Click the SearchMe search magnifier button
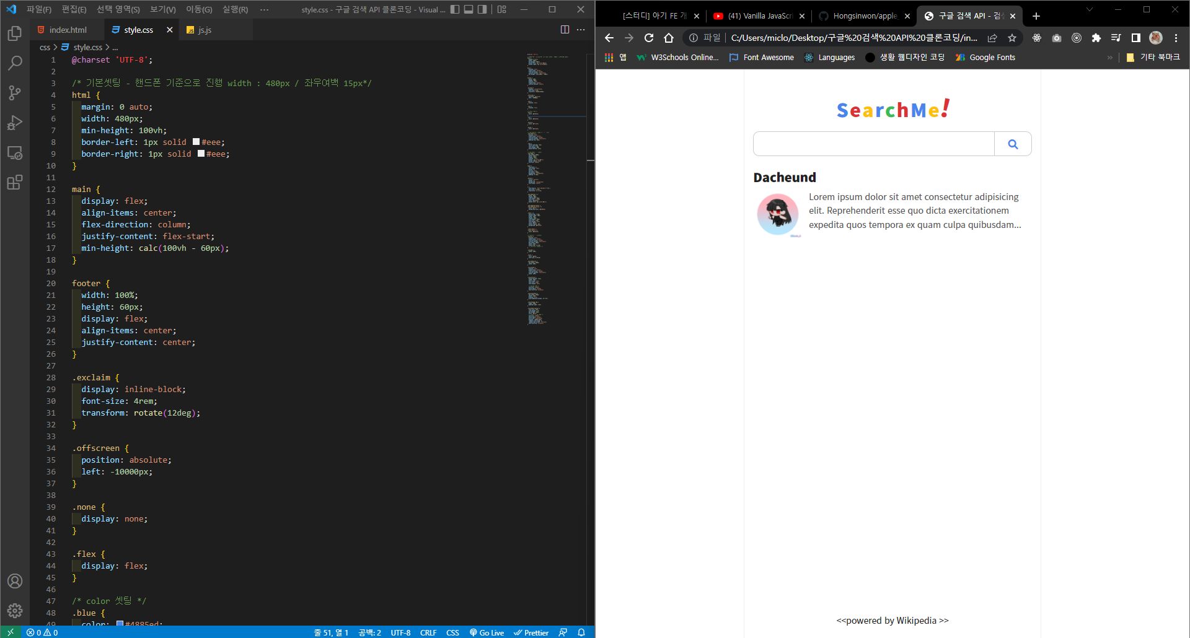The height and width of the screenshot is (638, 1190). tap(1013, 144)
